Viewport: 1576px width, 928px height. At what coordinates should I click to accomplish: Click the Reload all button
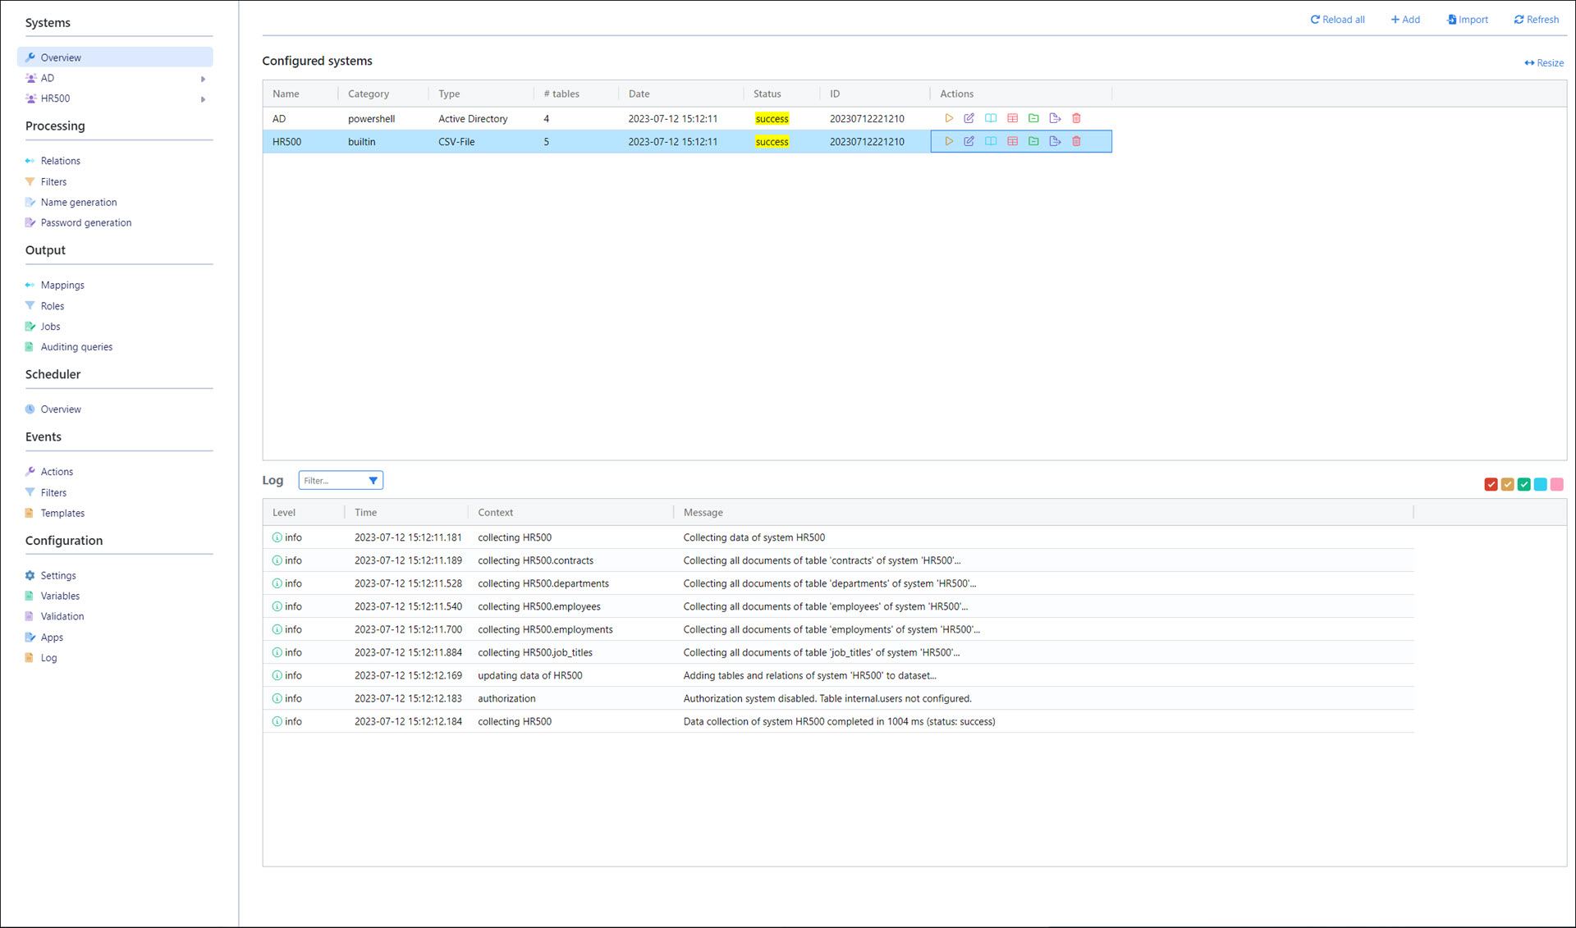click(1337, 20)
